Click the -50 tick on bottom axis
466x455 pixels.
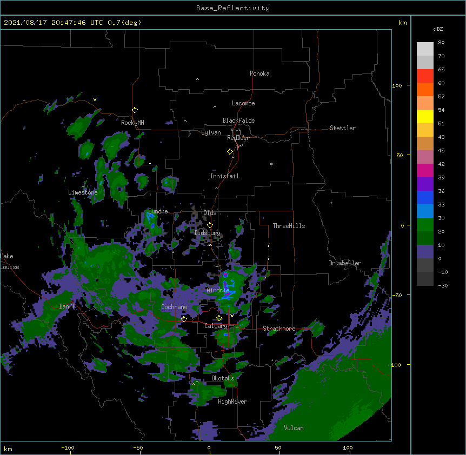pyautogui.click(x=138, y=447)
